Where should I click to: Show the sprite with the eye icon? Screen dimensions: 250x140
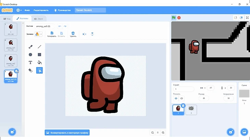[176, 98]
